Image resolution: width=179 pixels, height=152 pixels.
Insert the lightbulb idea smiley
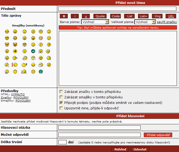pos(7,51)
